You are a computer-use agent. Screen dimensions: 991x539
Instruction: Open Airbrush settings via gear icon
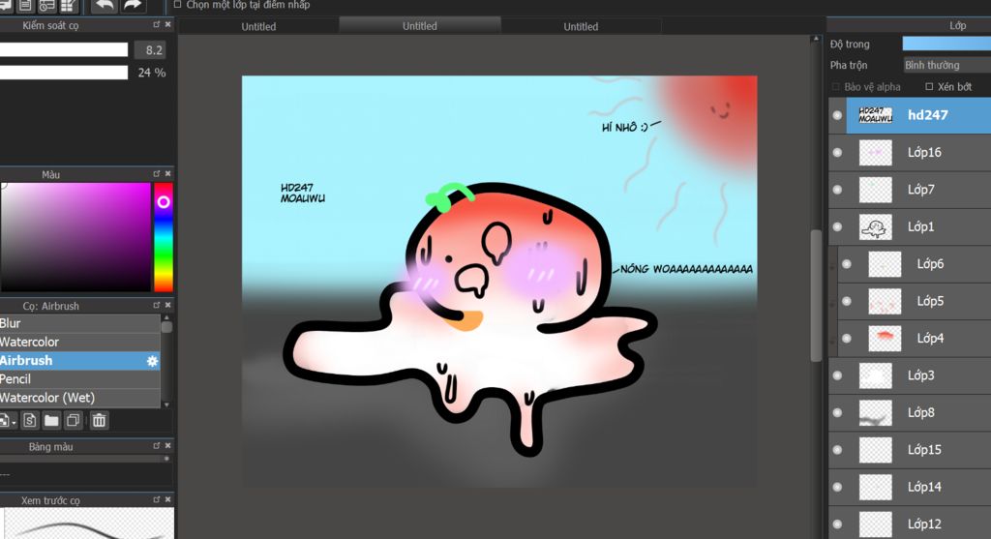tap(152, 361)
